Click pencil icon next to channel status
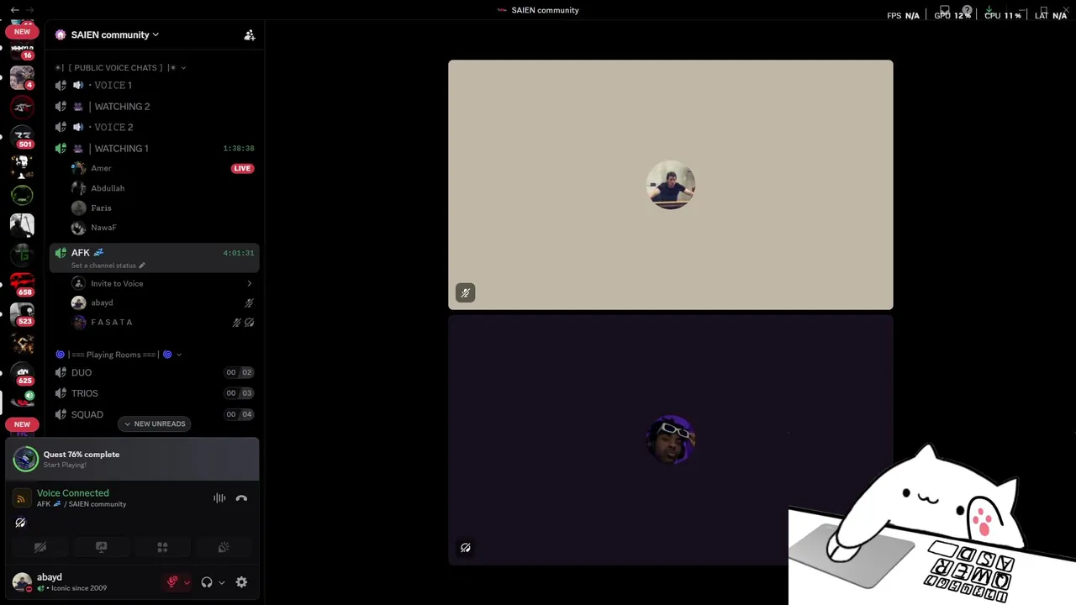The height and width of the screenshot is (605, 1076). point(141,266)
